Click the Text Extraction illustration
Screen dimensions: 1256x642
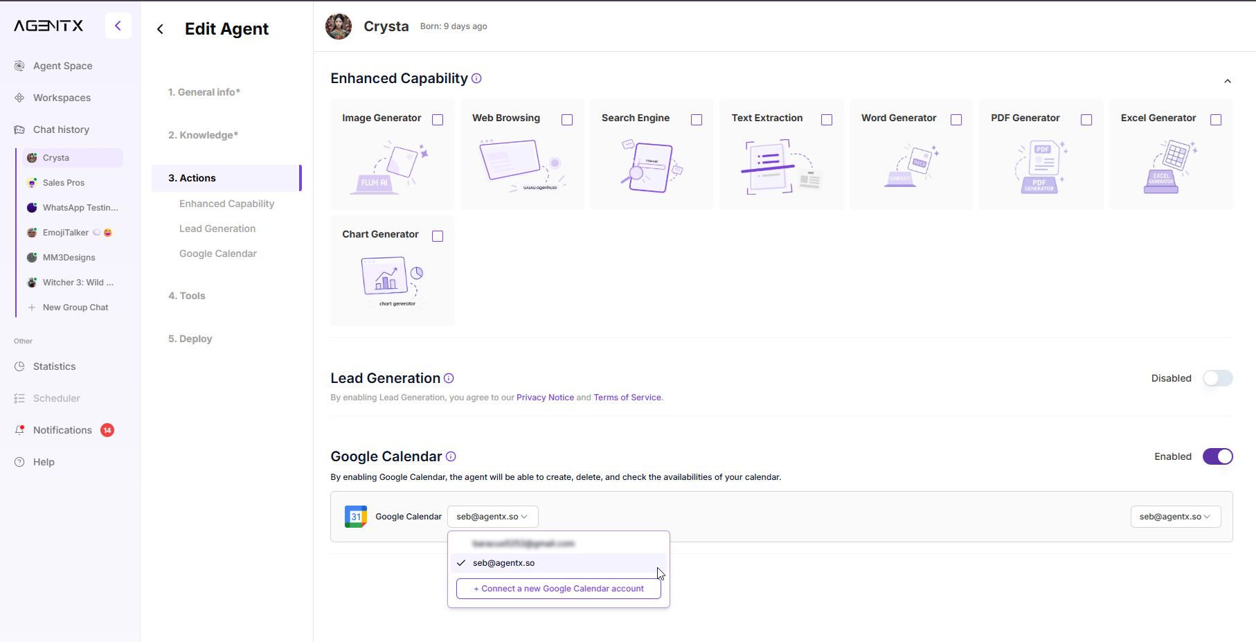click(781, 166)
